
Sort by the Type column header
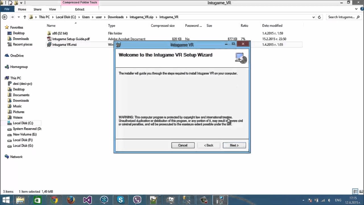coord(111,26)
